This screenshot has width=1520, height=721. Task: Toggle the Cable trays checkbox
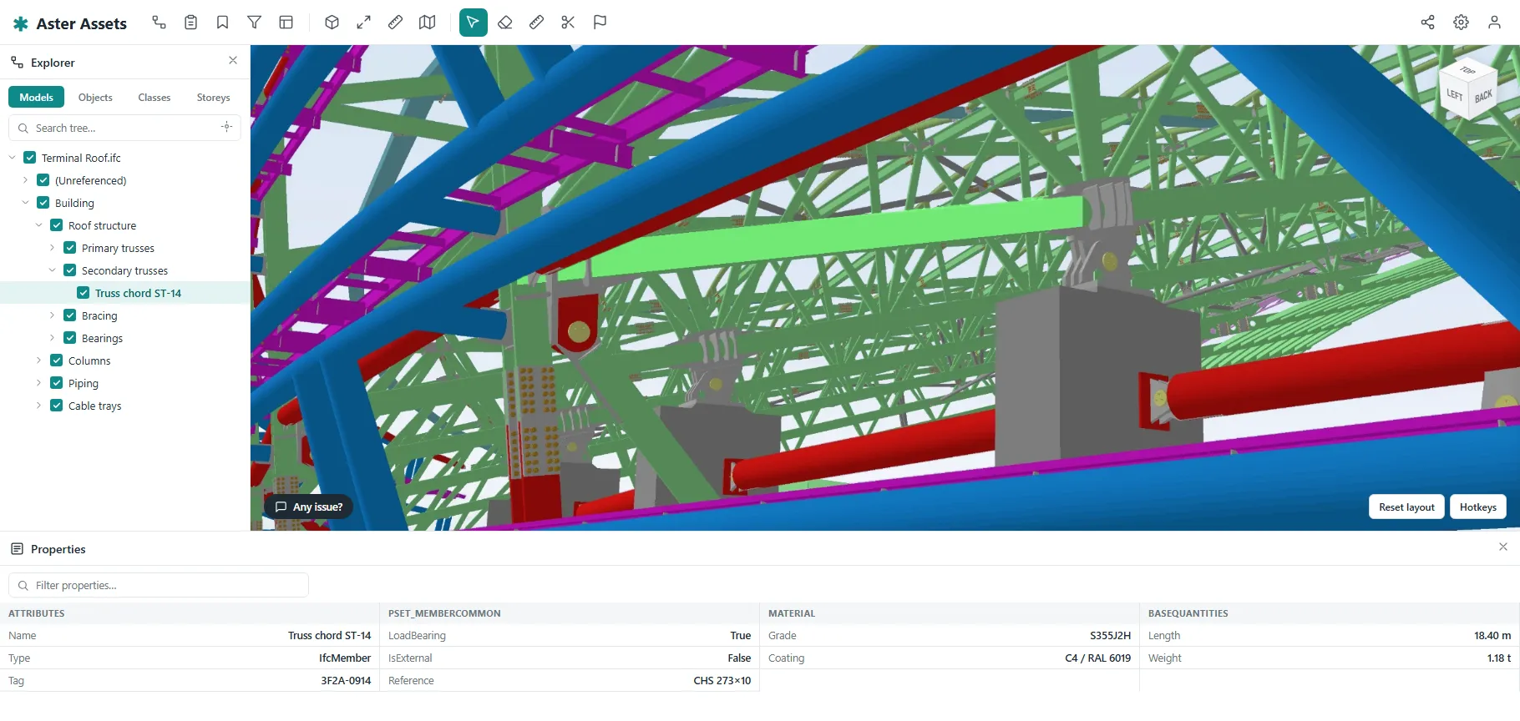click(x=57, y=406)
